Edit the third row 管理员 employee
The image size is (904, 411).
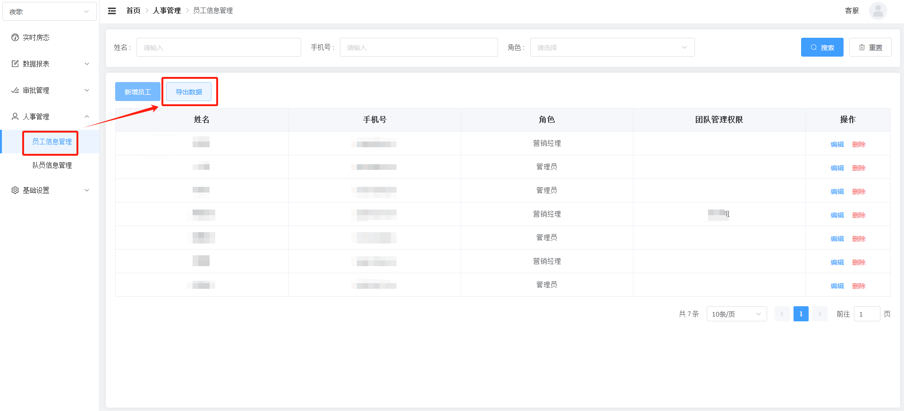837,192
